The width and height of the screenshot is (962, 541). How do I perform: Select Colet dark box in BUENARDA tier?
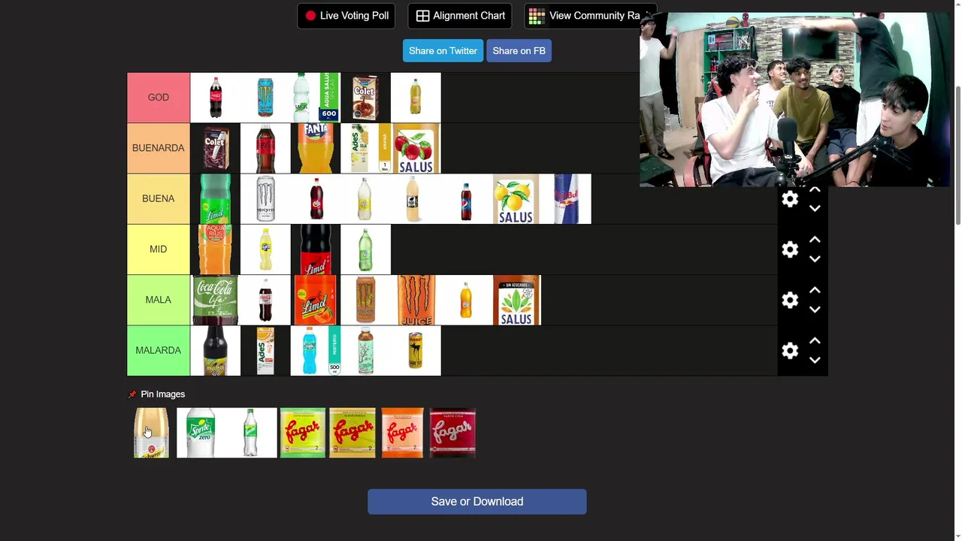tap(216, 148)
